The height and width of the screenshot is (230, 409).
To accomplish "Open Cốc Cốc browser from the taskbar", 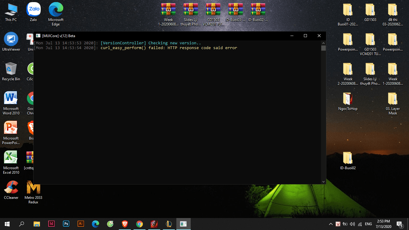I will pyautogui.click(x=110, y=224).
